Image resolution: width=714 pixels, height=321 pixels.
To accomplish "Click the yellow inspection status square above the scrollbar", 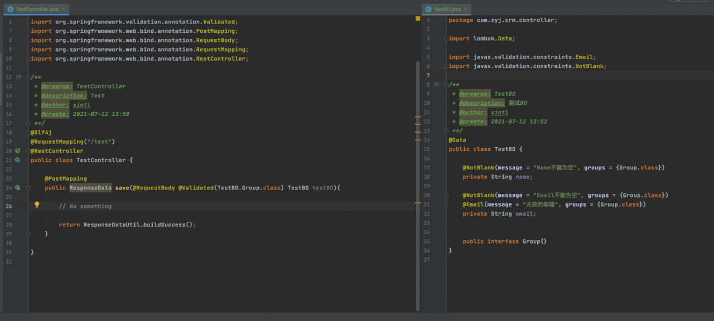I will (417, 19).
